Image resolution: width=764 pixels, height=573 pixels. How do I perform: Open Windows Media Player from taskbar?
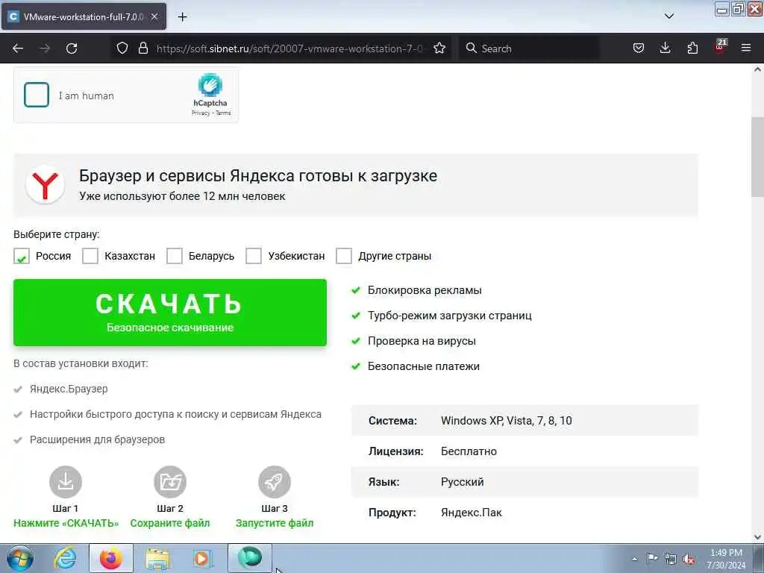point(201,558)
